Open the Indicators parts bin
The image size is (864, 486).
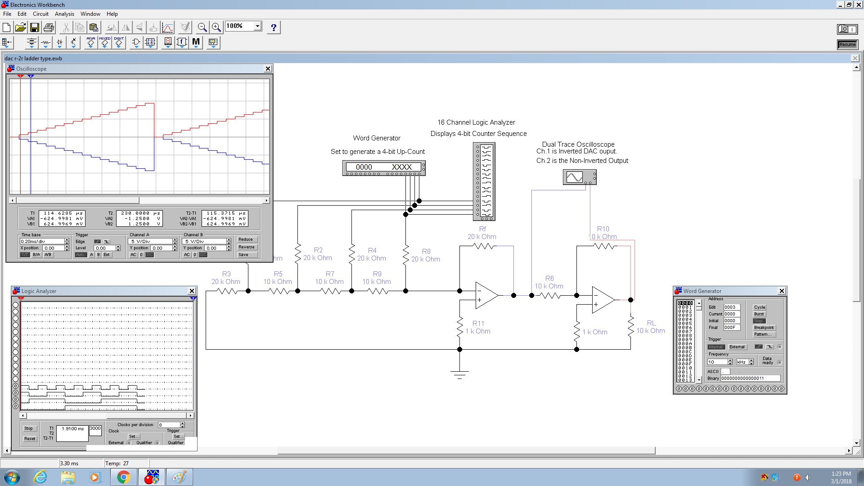pyautogui.click(x=168, y=43)
